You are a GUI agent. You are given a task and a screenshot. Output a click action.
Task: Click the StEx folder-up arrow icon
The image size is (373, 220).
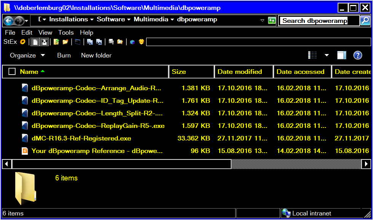(56, 42)
